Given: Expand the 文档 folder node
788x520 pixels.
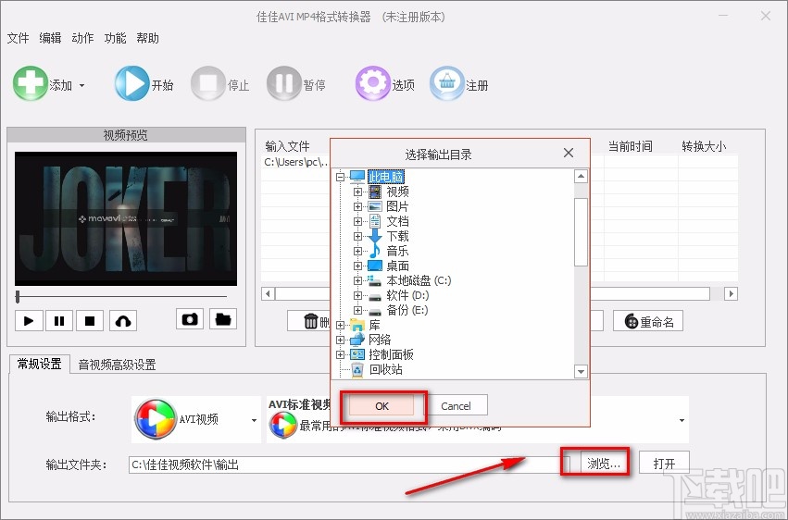Looking at the screenshot, I should click(x=357, y=221).
